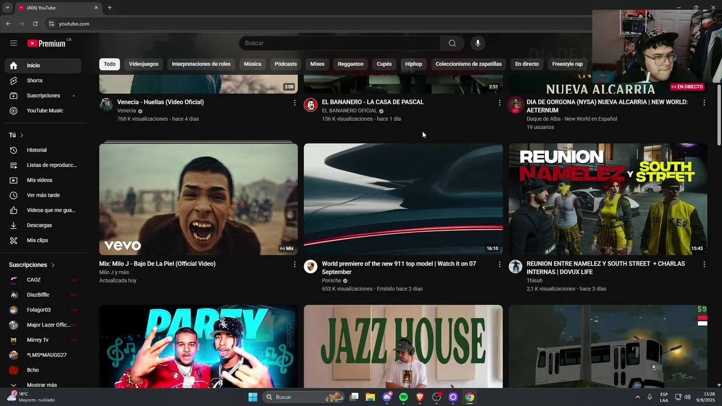The width and height of the screenshot is (722, 406).
Task: Open a new browser tab
Action: (x=109, y=8)
